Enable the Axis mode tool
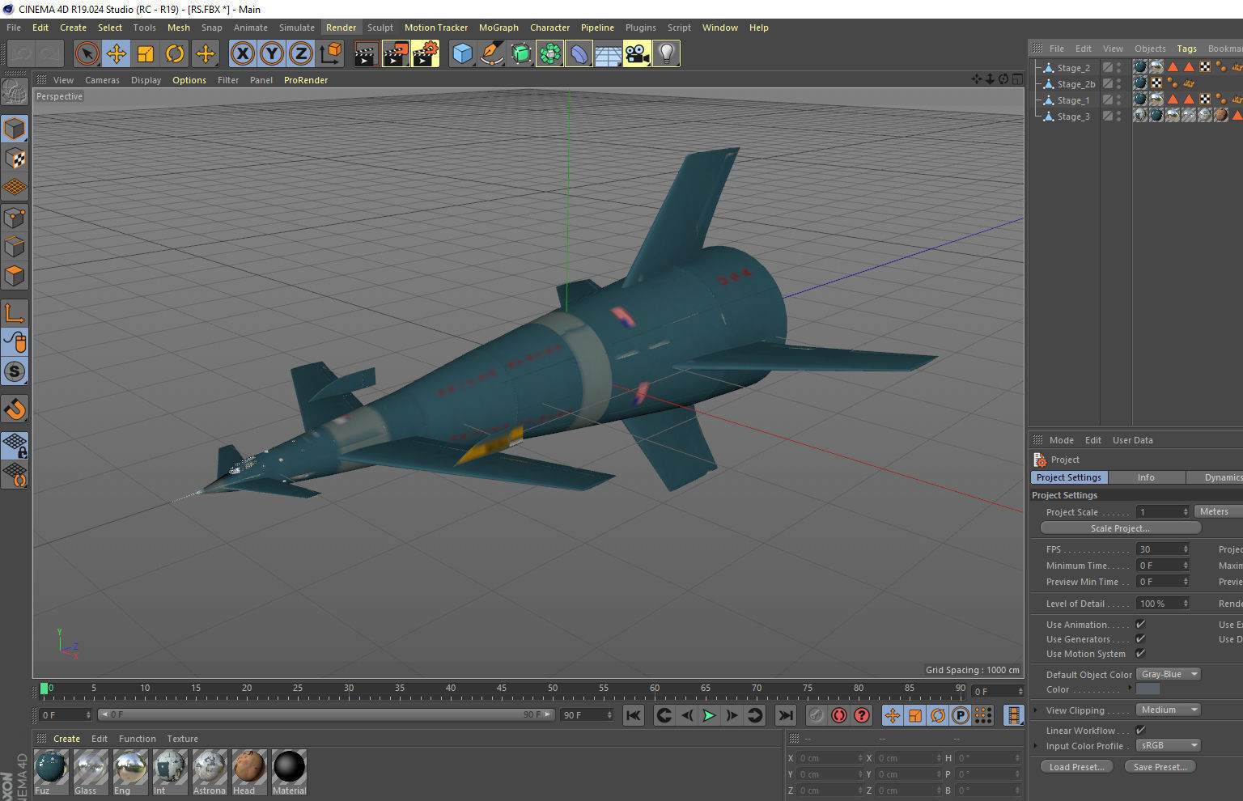 [15, 313]
